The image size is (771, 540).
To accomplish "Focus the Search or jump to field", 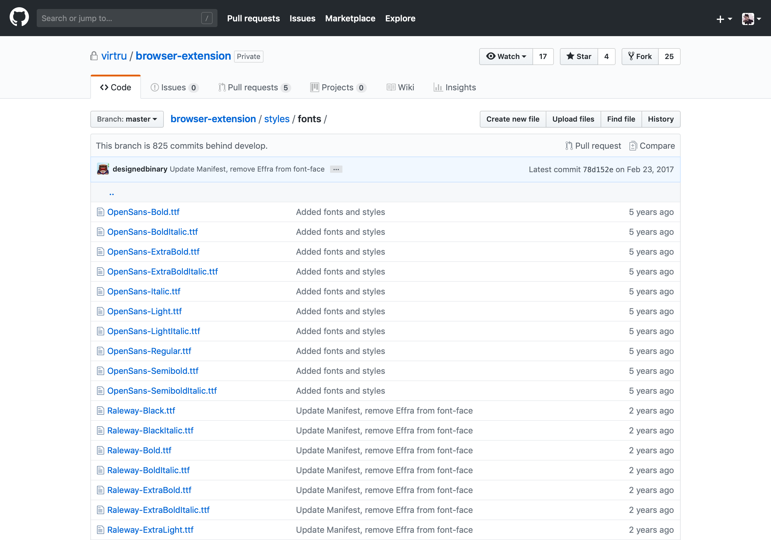I will pyautogui.click(x=127, y=18).
